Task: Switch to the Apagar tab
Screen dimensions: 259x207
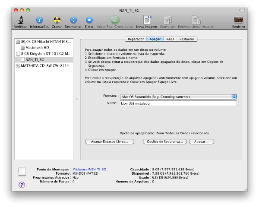Action: [x=155, y=39]
